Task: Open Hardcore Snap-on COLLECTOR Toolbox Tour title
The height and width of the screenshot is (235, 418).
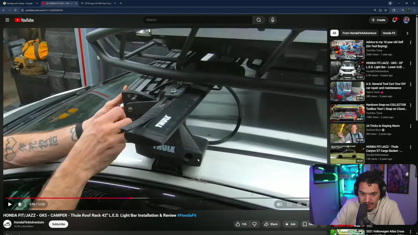Action: (x=386, y=107)
